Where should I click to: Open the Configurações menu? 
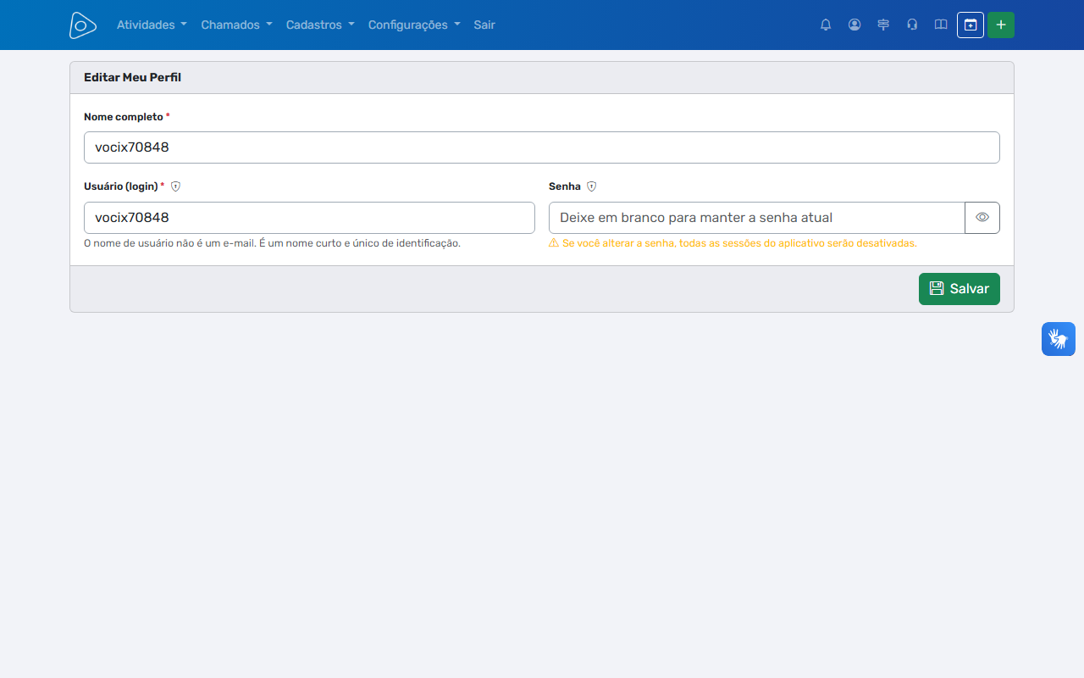click(414, 25)
